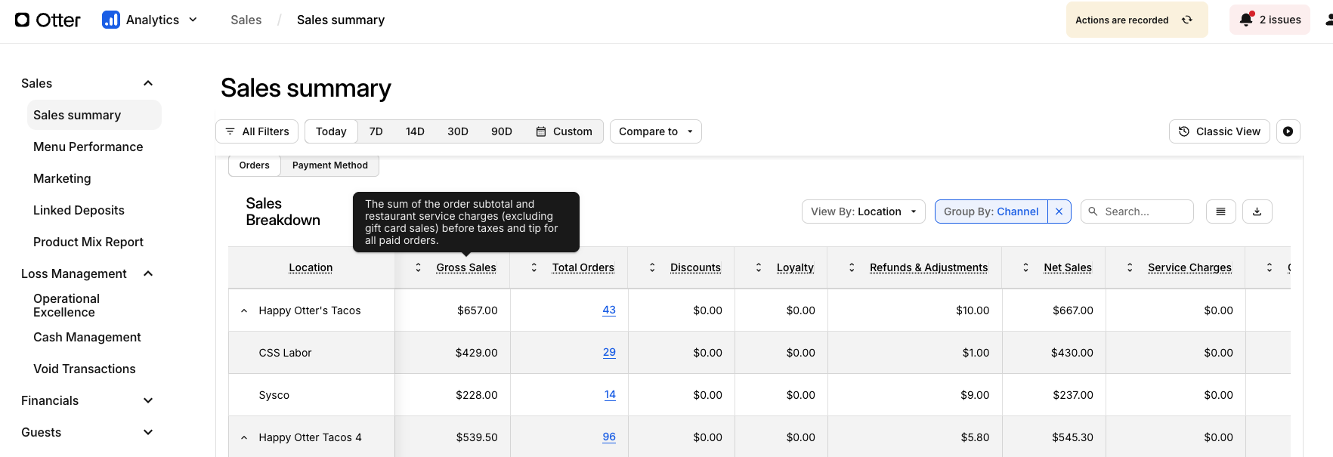Collapse the Sales sidebar section
1333x457 pixels.
pos(148,83)
